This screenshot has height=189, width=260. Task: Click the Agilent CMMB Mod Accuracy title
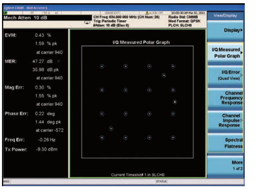click(x=26, y=8)
